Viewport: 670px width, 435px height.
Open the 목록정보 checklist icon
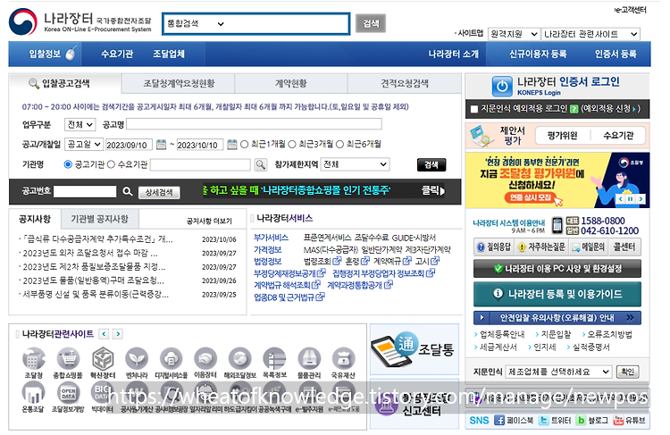[274, 358]
